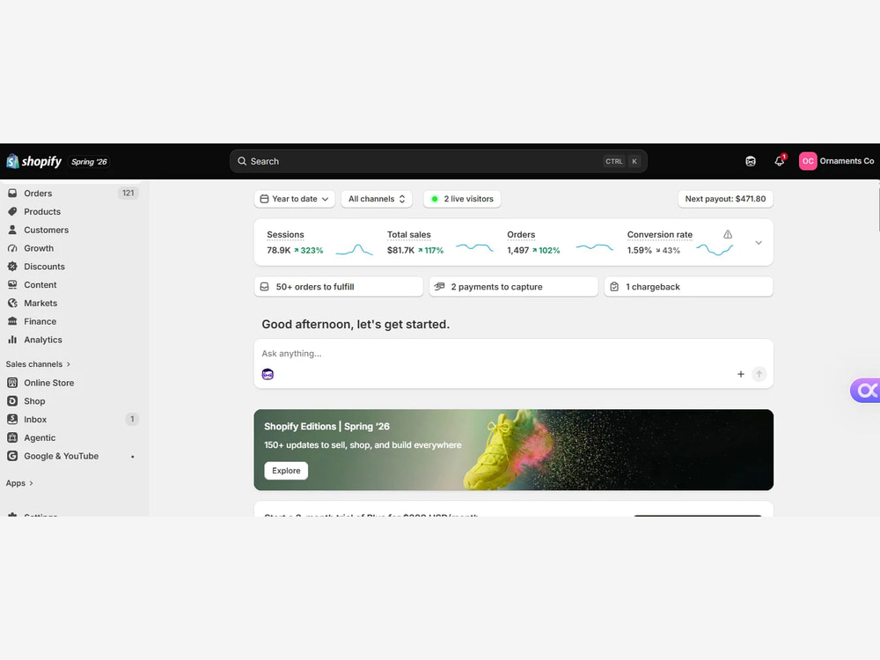The image size is (880, 660).
Task: Click Explore on Editions banner
Action: [x=286, y=470]
